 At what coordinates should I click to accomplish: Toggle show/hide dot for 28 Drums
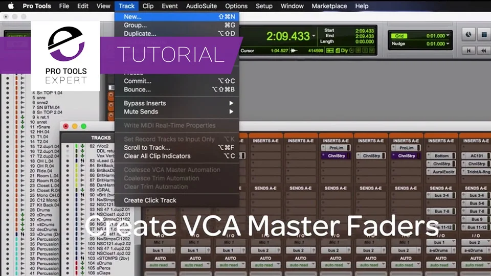tap(8, 210)
